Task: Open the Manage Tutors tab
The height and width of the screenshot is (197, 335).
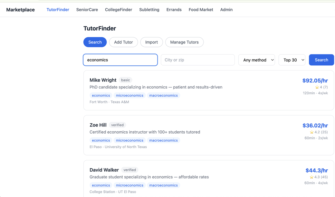Action: pyautogui.click(x=184, y=42)
